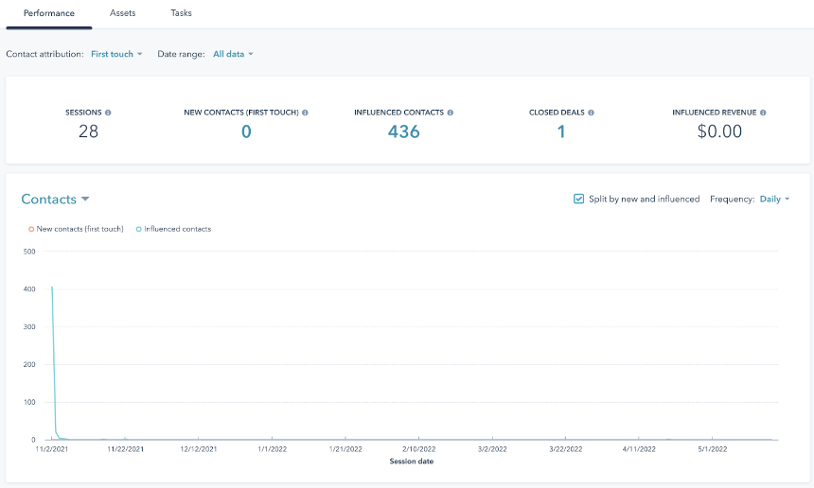Switch to the Assets tab
Image resolution: width=814 pixels, height=488 pixels.
pos(122,13)
